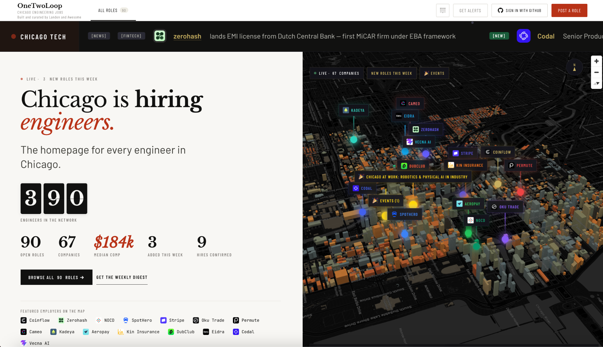603x347 pixels.
Task: Select the NOCD map marker
Action: pyautogui.click(x=476, y=220)
